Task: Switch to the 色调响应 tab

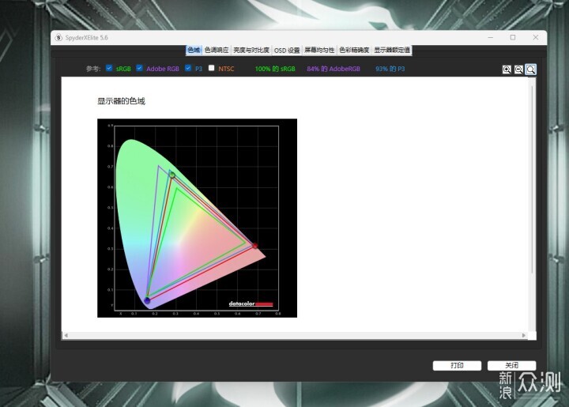Action: (217, 50)
